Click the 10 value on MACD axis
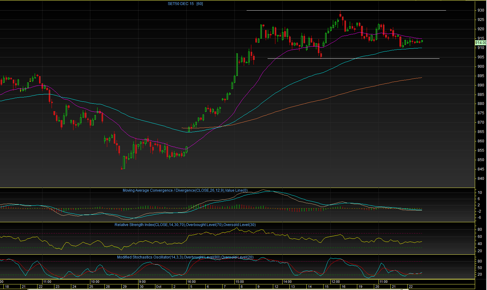 480,193
